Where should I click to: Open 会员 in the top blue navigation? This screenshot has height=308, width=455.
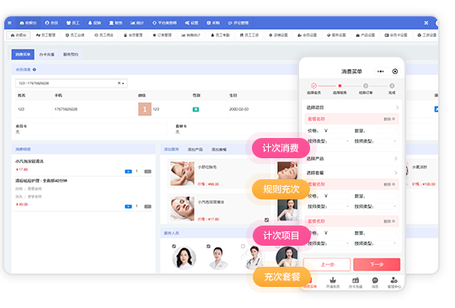tap(51, 23)
